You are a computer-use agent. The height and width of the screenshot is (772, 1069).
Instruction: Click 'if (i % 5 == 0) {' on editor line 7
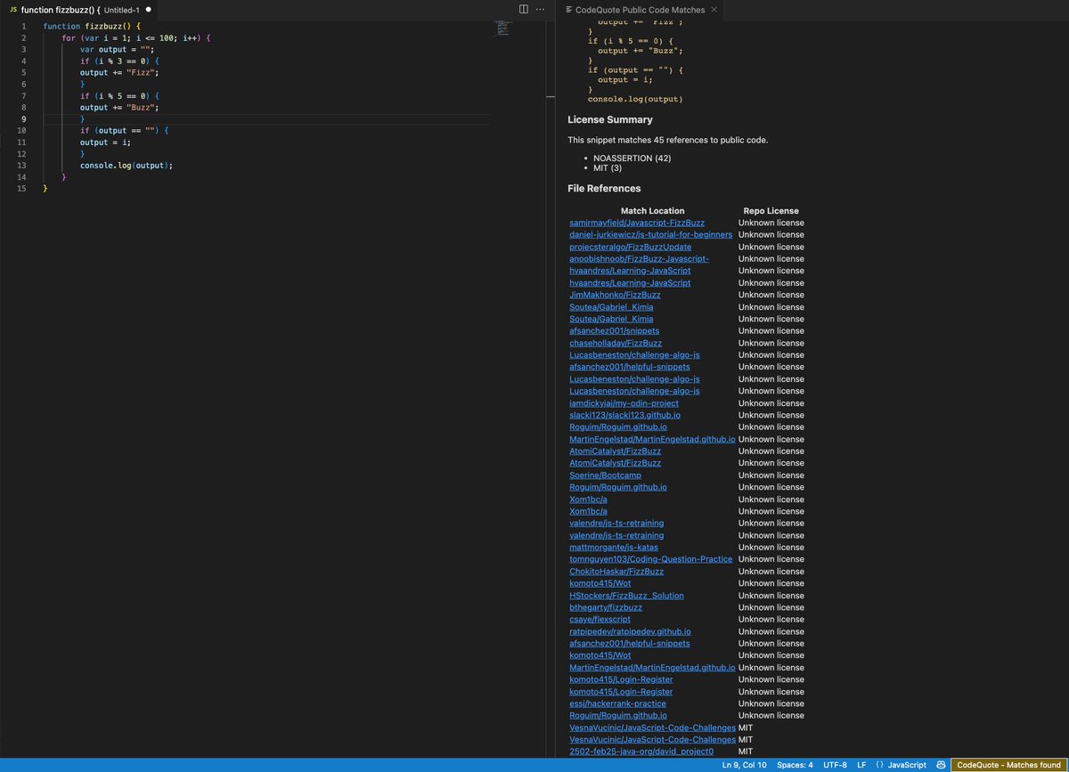(119, 96)
